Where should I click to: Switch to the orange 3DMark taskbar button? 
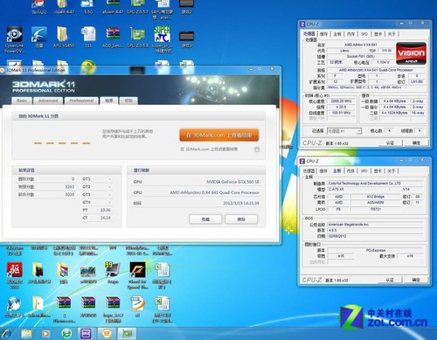[x=107, y=333]
